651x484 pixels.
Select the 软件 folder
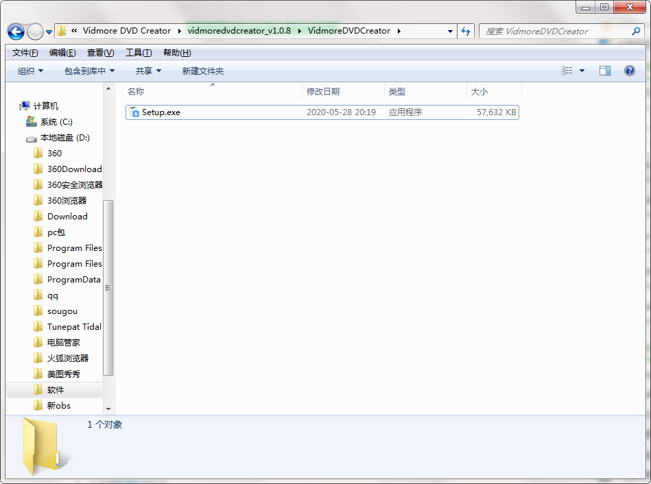(56, 390)
